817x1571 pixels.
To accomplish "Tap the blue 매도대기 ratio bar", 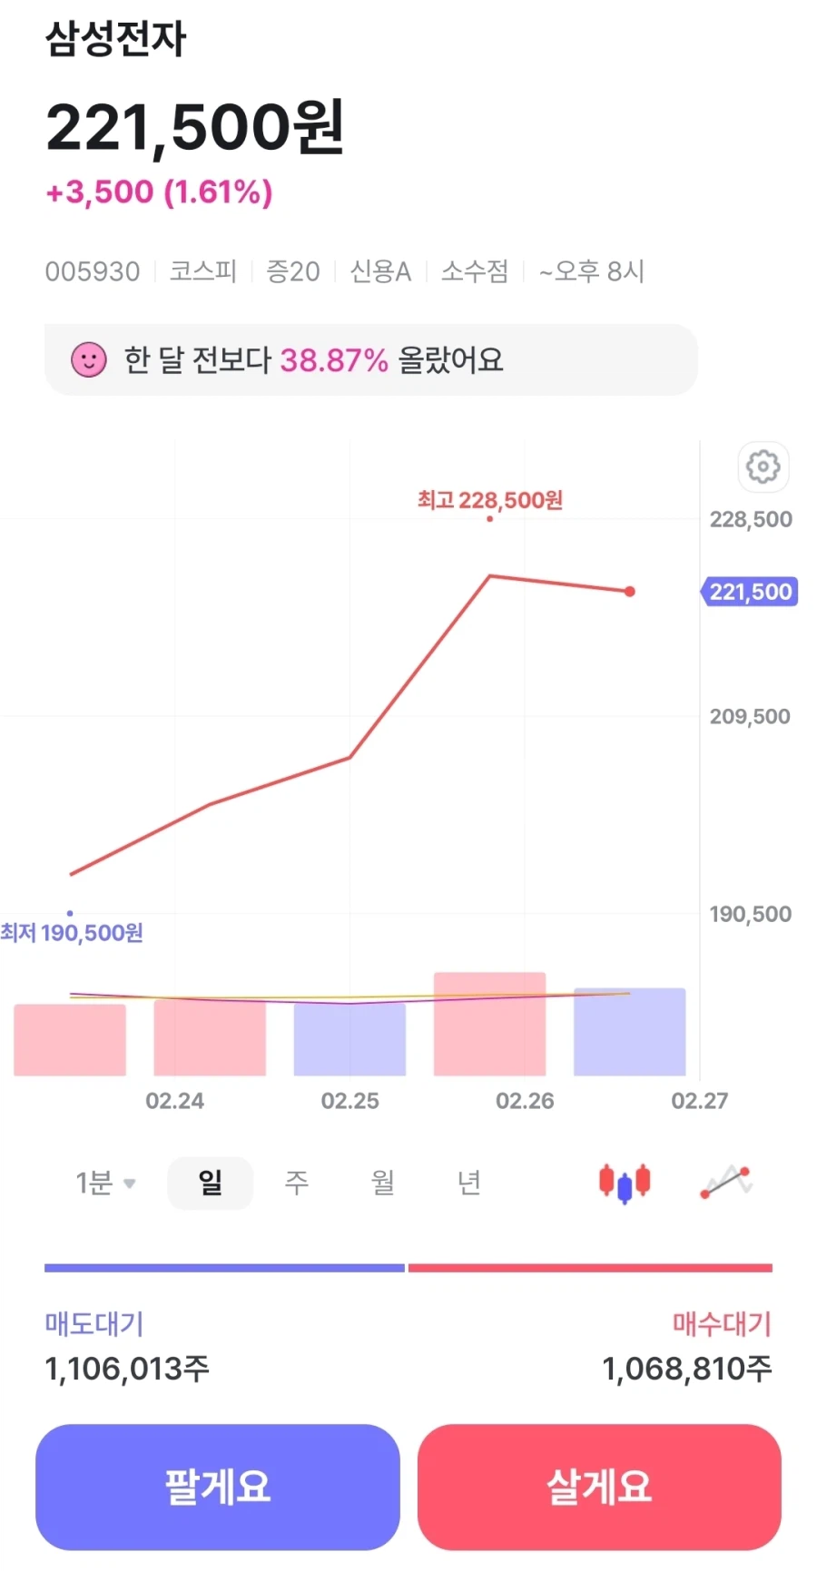I will (224, 1268).
